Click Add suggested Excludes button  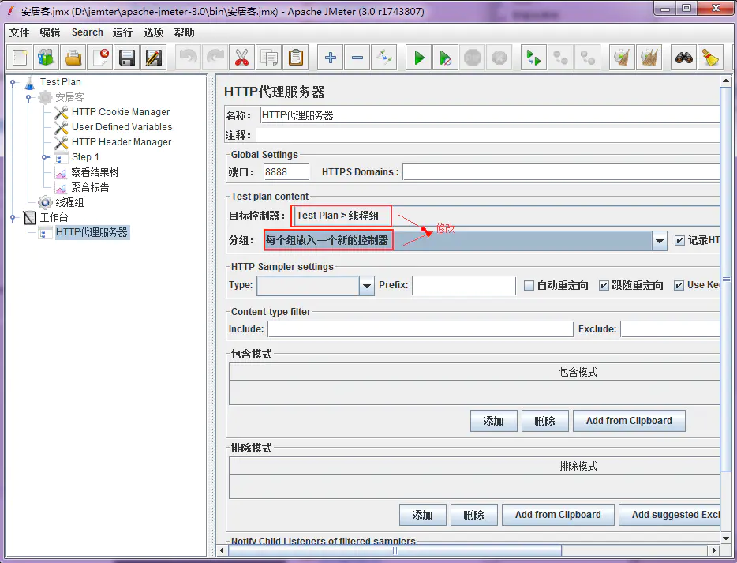coord(669,515)
